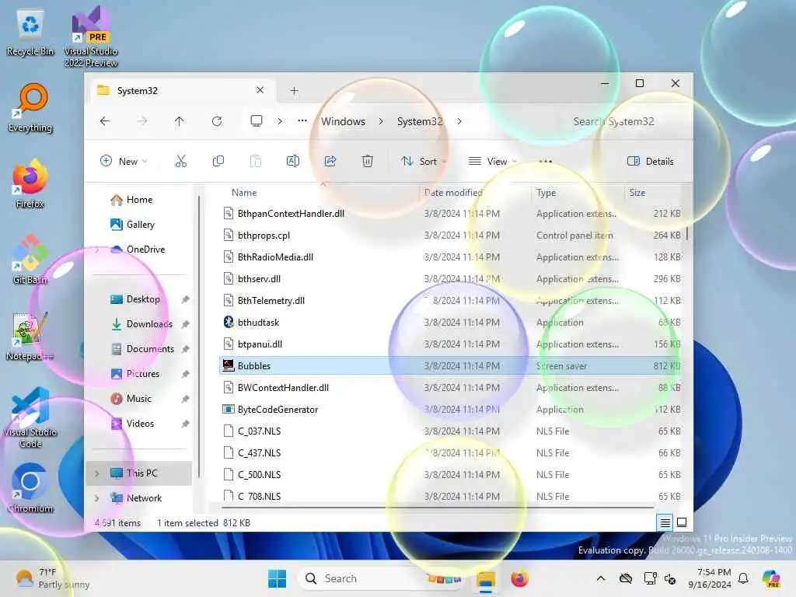Go up one folder level arrow
The height and width of the screenshot is (597, 796).
click(180, 121)
